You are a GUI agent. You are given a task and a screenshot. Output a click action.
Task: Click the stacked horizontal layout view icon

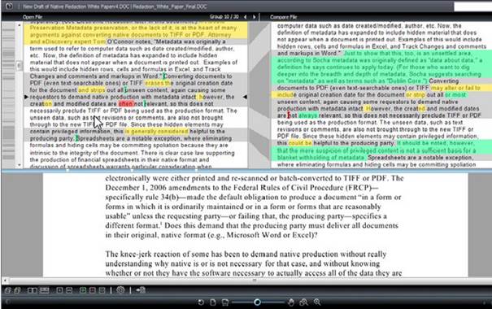coord(44,290)
